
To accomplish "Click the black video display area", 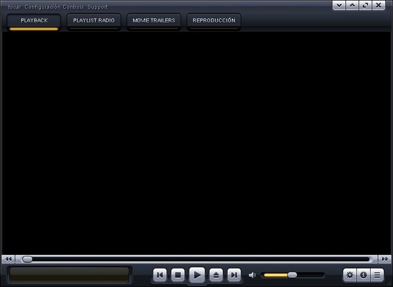I will [196, 143].
